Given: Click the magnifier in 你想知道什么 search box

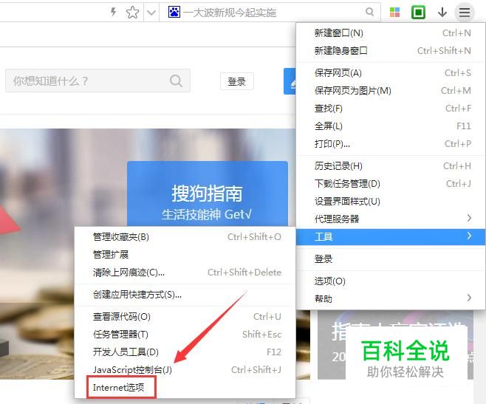Looking at the screenshot, I should click(176, 81).
